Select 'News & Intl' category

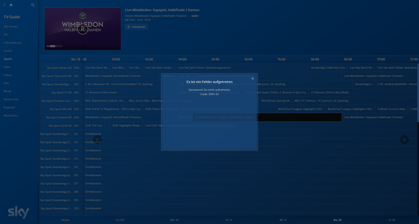(x=11, y=99)
